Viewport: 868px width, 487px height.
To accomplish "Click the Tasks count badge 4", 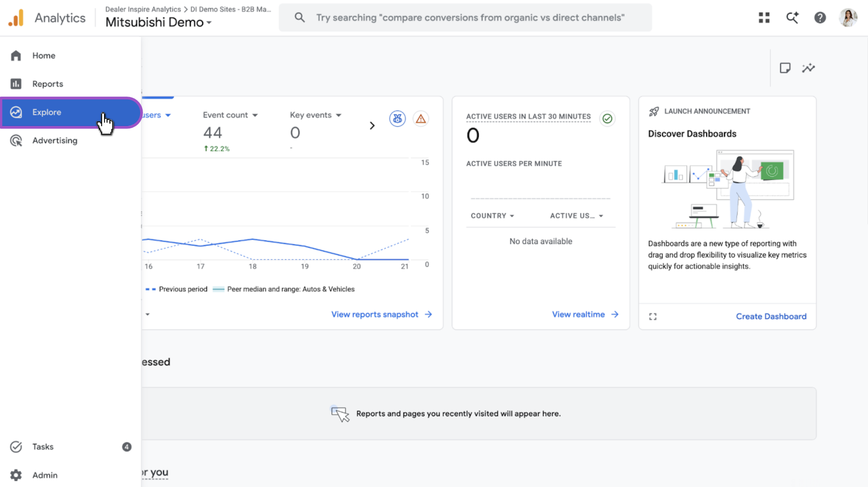I will pyautogui.click(x=127, y=447).
